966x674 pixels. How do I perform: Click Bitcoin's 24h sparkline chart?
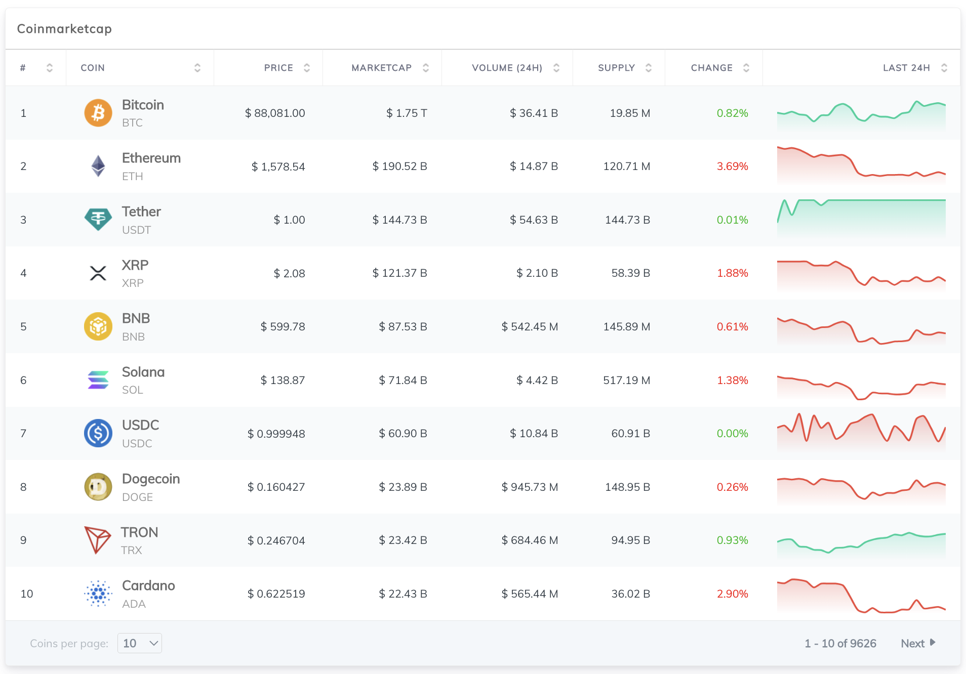coord(861,114)
